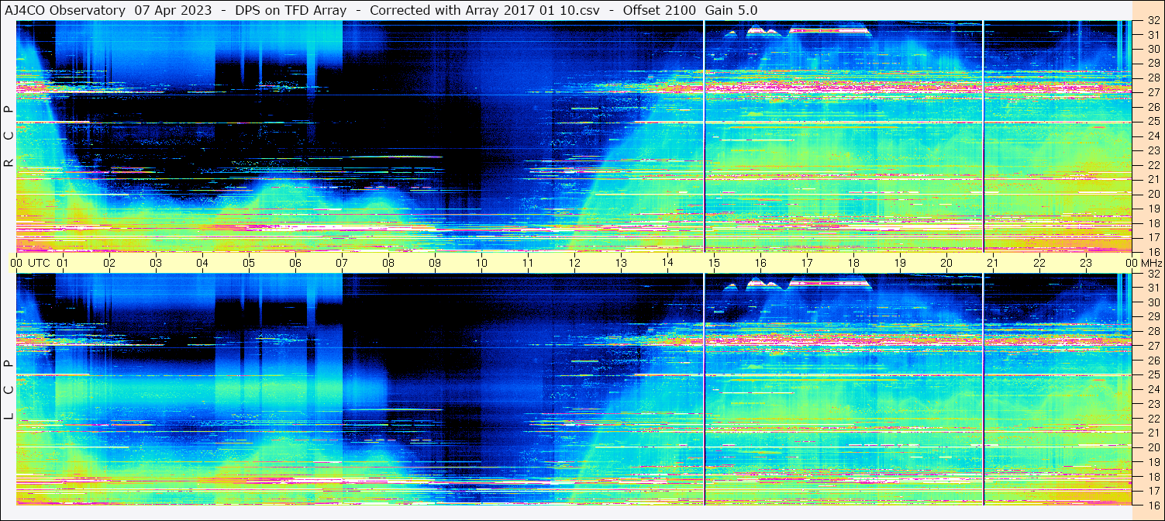Screen dimensions: 1165x521
Task: Select hour 15 on the time axis
Action: pyautogui.click(x=714, y=263)
